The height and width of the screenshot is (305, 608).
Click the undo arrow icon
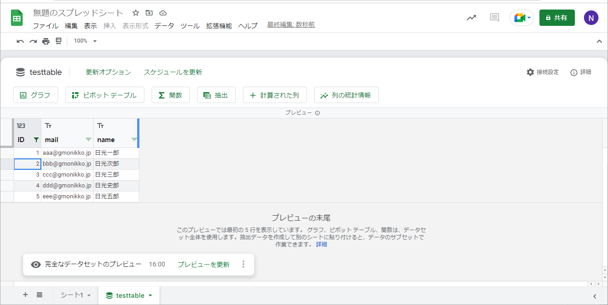[20, 41]
